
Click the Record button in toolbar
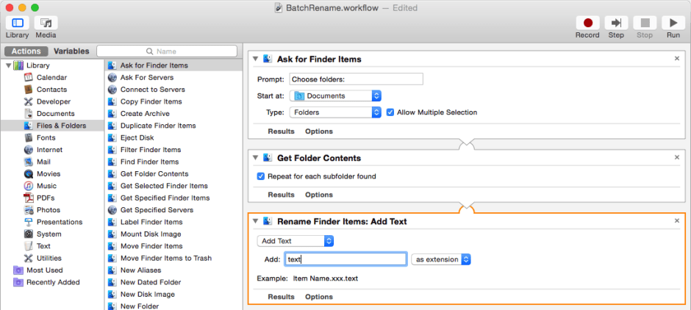[587, 24]
